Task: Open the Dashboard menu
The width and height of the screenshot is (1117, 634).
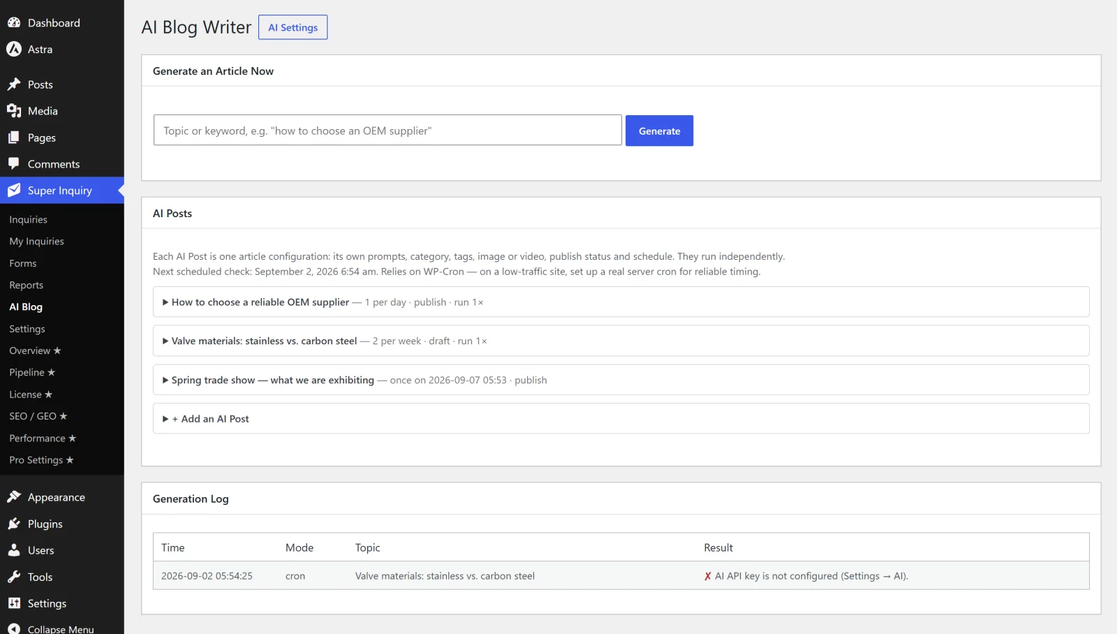Action: click(x=62, y=23)
